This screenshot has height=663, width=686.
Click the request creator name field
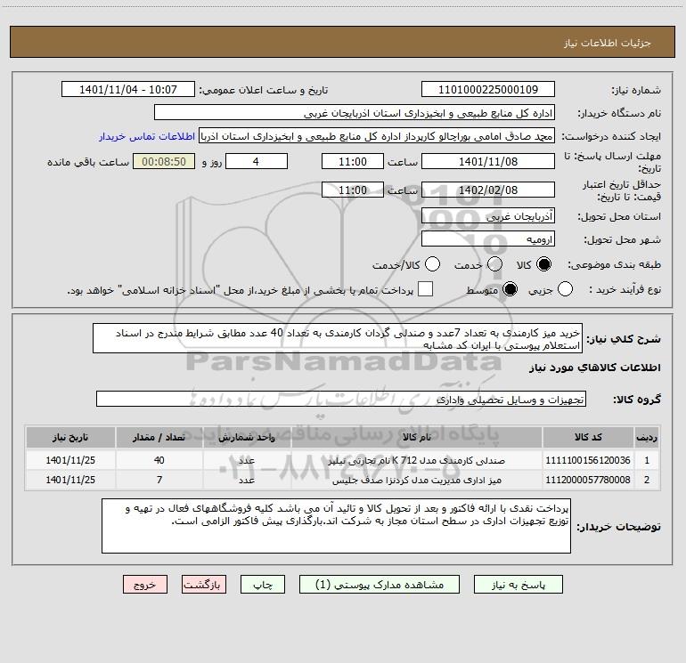[x=377, y=136]
